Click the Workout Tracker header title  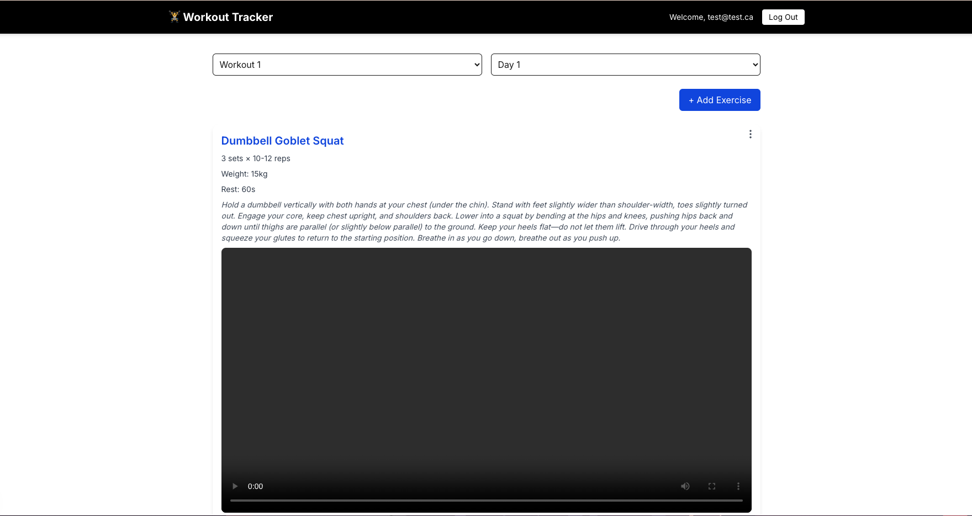[228, 17]
